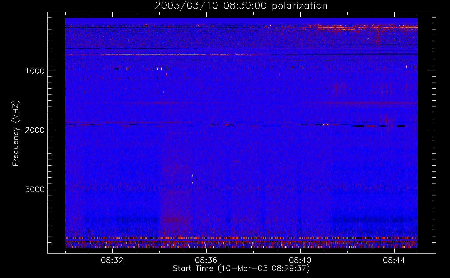Click the 08:32 time tick label
Image resolution: width=450 pixels, height=278 pixels.
click(x=112, y=260)
